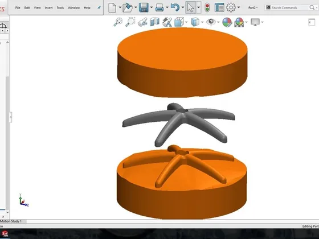319x239 pixels.
Task: Open Options with the gear icon
Action: (x=231, y=8)
